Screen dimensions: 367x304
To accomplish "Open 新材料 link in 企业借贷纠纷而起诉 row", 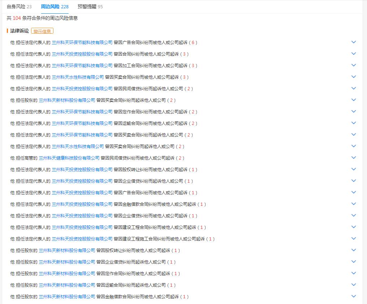I will click(67, 262).
